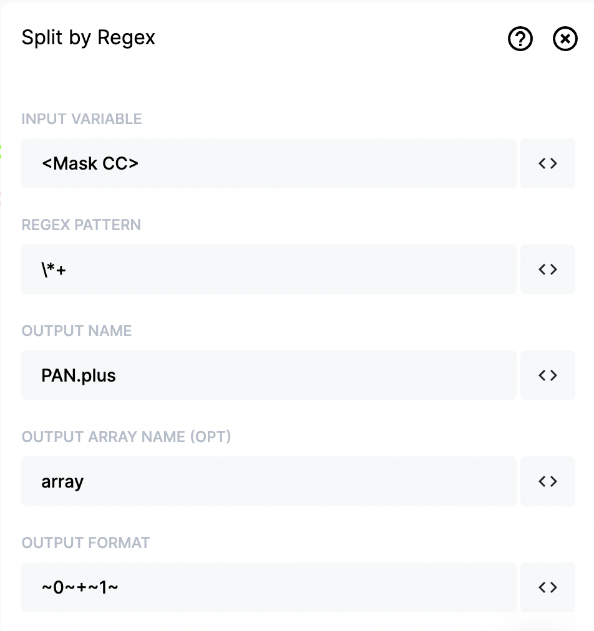The image size is (594, 631).
Task: Edit the output array name field 'array'
Action: click(x=268, y=481)
